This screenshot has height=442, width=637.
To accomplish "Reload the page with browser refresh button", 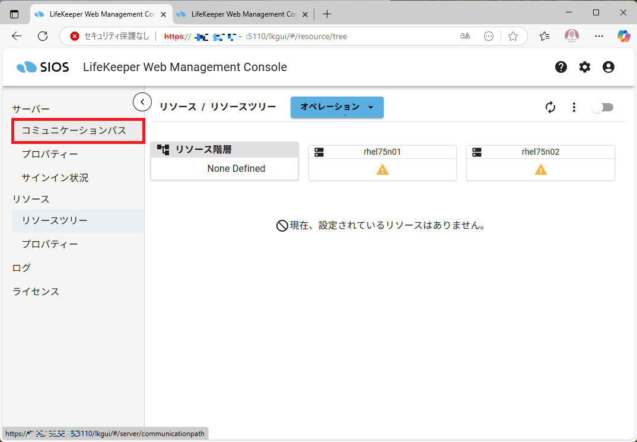I will 43,36.
